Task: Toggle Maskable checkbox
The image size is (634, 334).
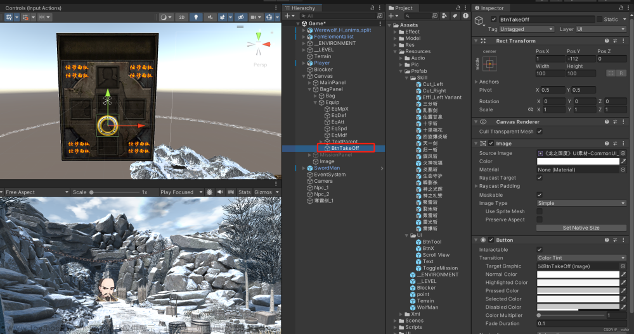Action: [540, 195]
